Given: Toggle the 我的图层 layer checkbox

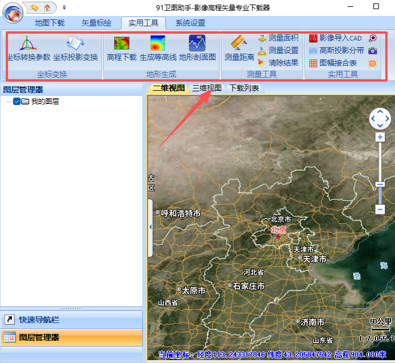Looking at the screenshot, I should click(x=17, y=102).
